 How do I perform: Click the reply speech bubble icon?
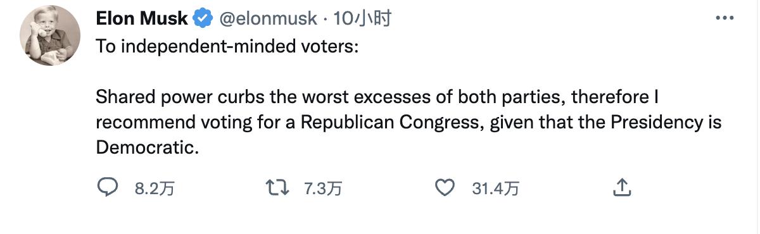click(108, 187)
